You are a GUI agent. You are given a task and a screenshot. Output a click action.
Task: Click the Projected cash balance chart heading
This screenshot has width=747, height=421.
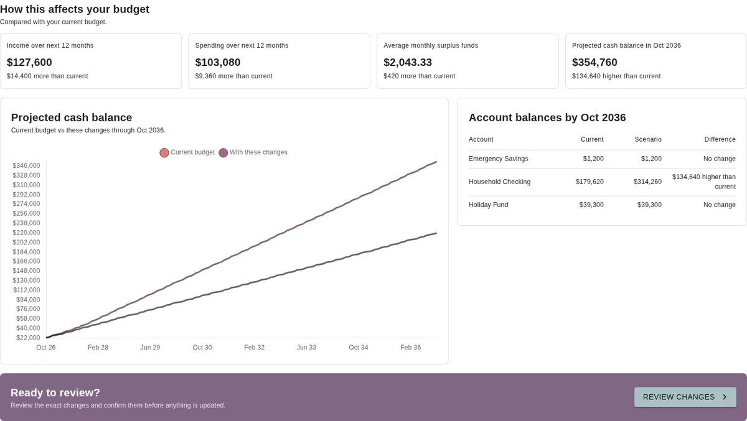72,118
